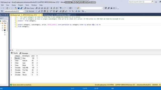The height and width of the screenshot is (90, 161).
Task: Select the Biscuits cell in results
Action: tap(18, 58)
